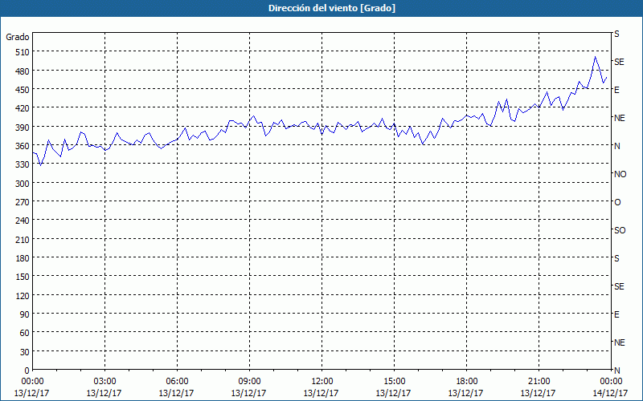Click the 'N' compass label level with 360

[616, 146]
